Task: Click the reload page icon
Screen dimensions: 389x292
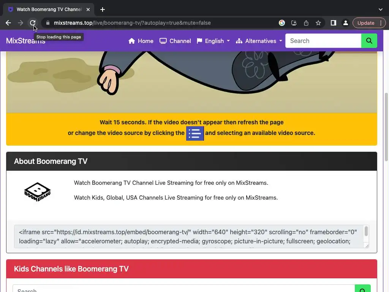Action: pos(33,23)
